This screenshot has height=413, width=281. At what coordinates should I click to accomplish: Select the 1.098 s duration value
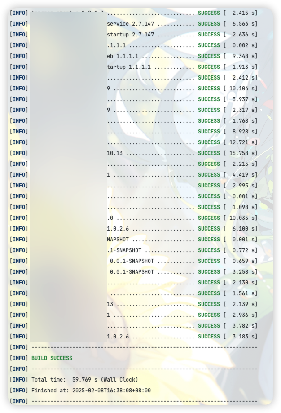tap(243, 207)
